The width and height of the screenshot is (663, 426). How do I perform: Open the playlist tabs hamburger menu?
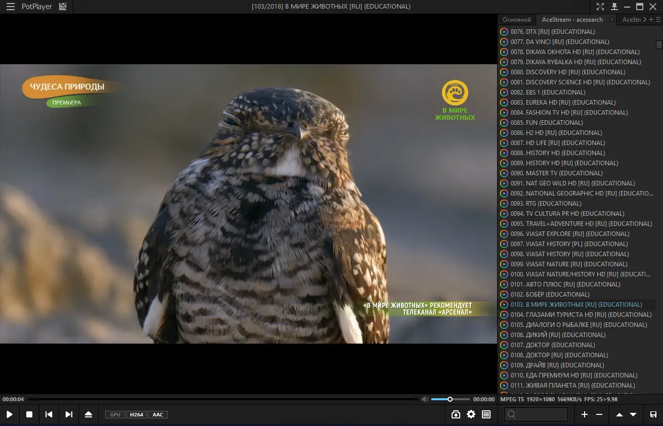658,20
